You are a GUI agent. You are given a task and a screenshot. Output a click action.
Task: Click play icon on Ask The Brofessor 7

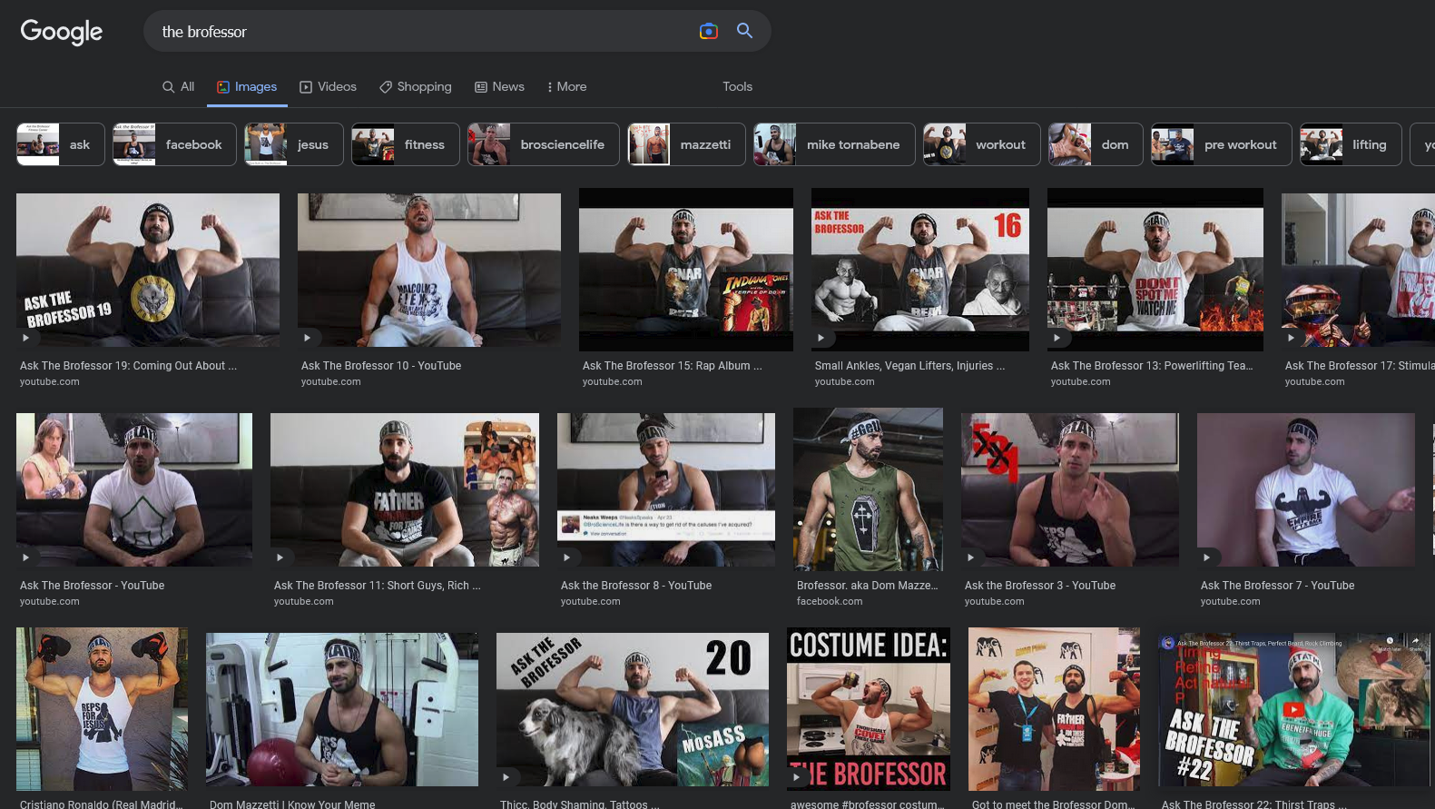pyautogui.click(x=1206, y=557)
